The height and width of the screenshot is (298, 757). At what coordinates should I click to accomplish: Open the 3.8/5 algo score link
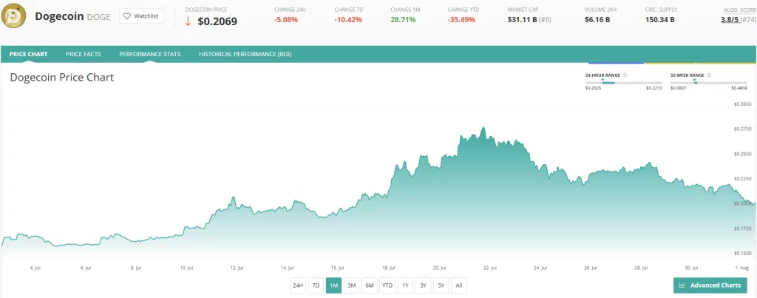[732, 20]
